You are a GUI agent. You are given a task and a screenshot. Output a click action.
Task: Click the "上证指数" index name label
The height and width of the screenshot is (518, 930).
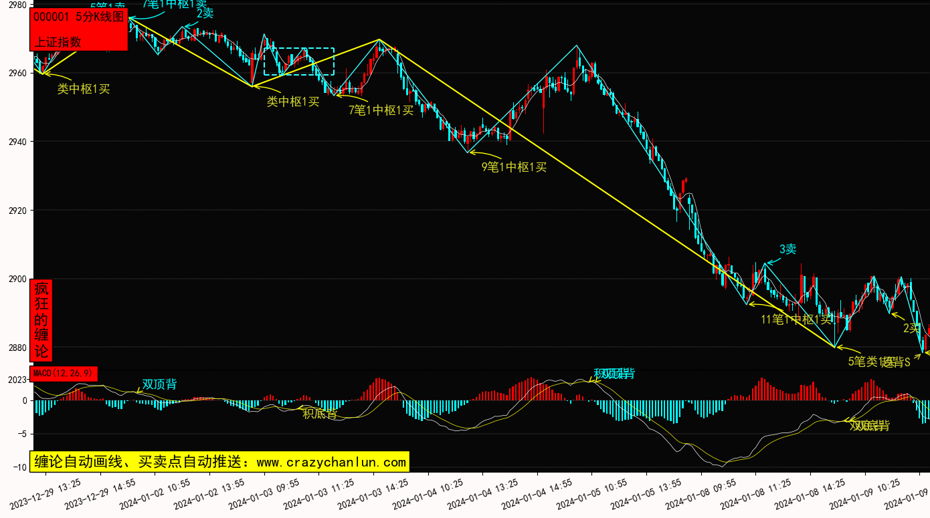(x=58, y=41)
